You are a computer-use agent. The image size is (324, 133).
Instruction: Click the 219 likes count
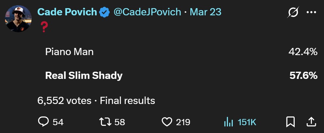(x=183, y=122)
